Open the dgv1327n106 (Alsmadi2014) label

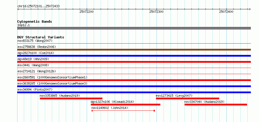(x=113, y=102)
